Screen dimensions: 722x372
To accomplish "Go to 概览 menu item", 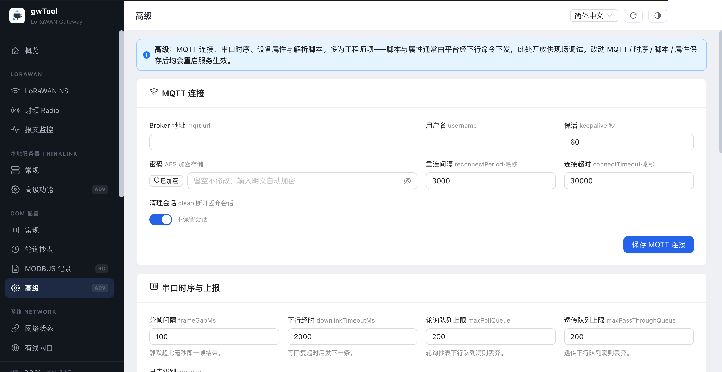I will click(59, 50).
